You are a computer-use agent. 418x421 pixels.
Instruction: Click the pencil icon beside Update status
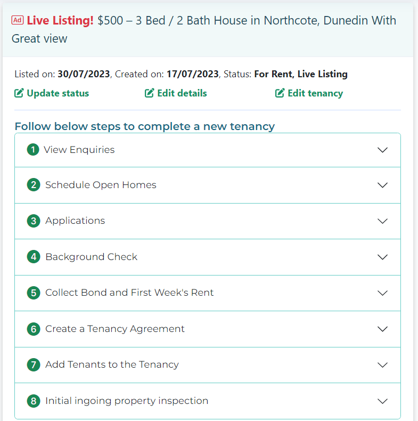[x=19, y=93]
